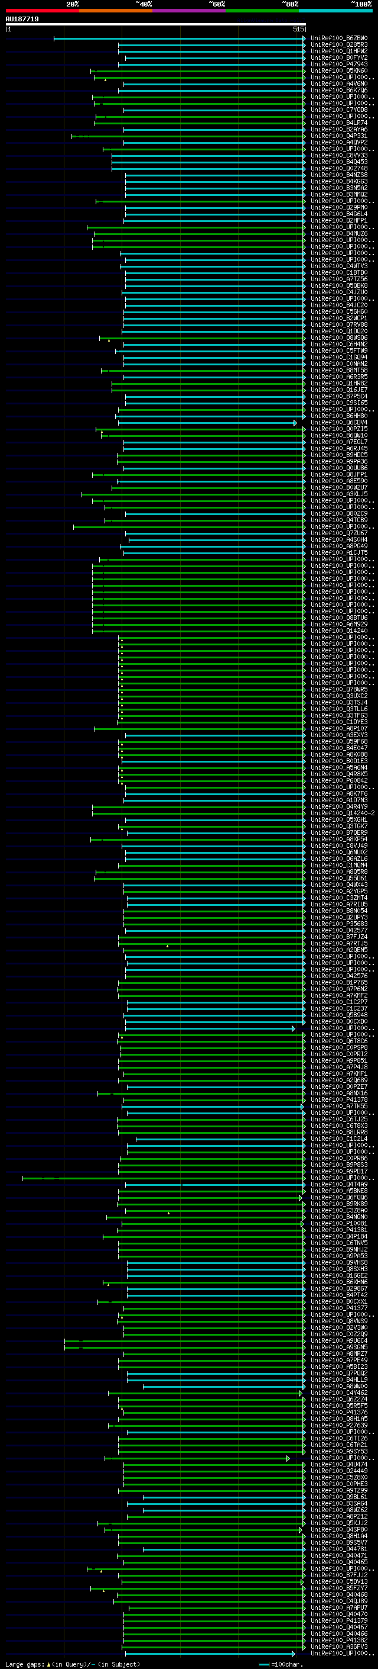The width and height of the screenshot is (378, 1669).
Task: Click hit label UniRef100_Q2UPY3
Action: (338, 918)
